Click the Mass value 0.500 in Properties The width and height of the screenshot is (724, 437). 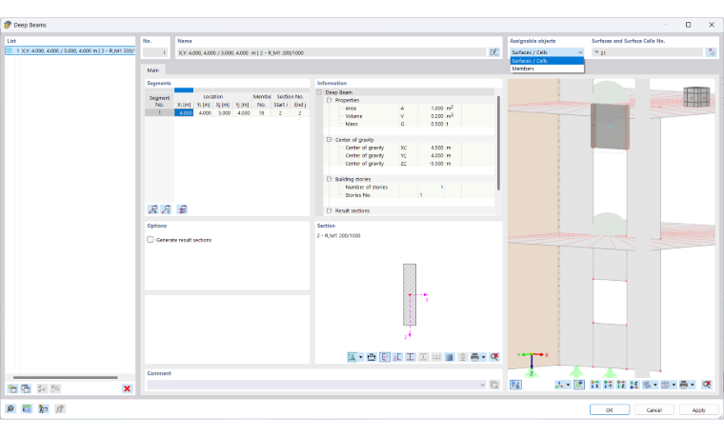pyautogui.click(x=437, y=124)
